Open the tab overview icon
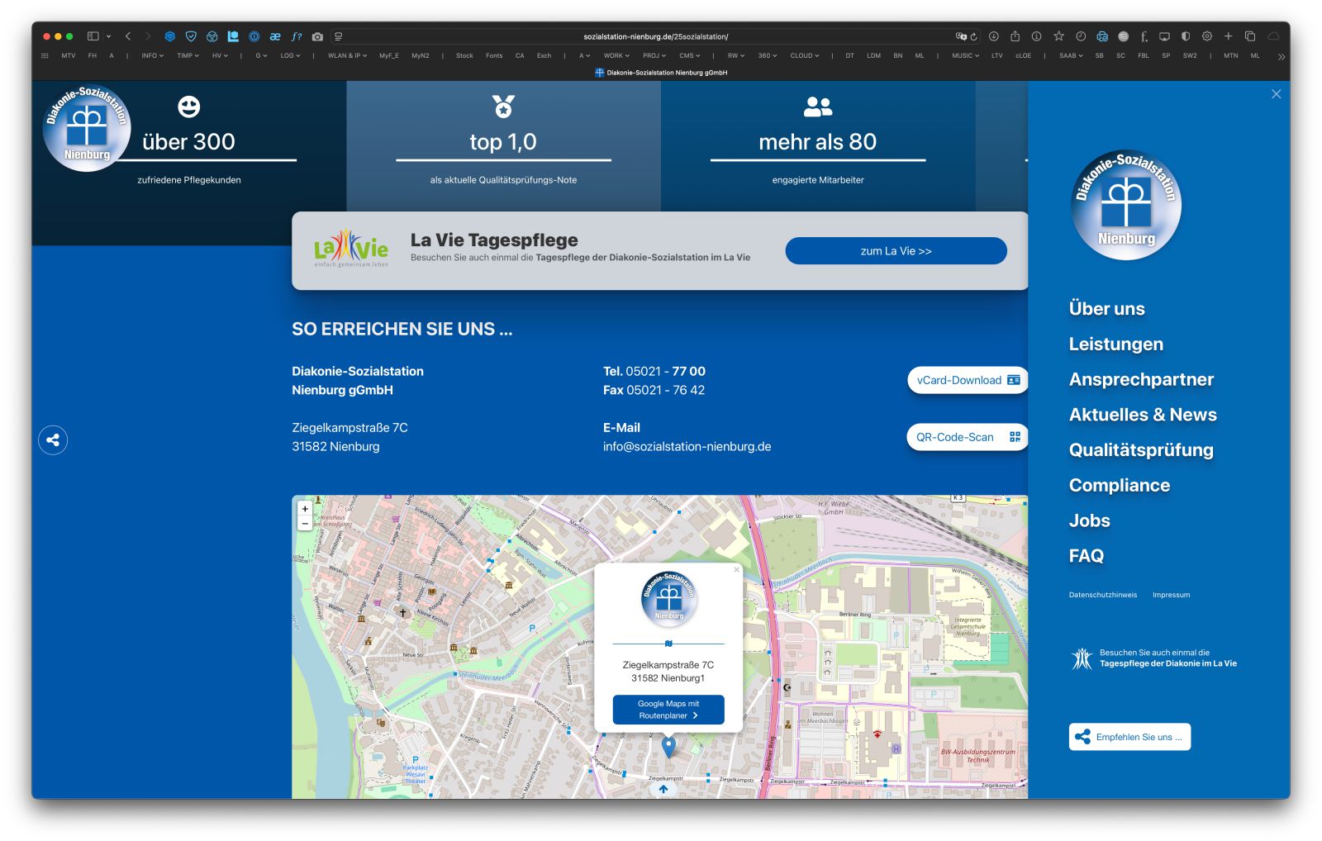The height and width of the screenshot is (841, 1322). 1250,36
